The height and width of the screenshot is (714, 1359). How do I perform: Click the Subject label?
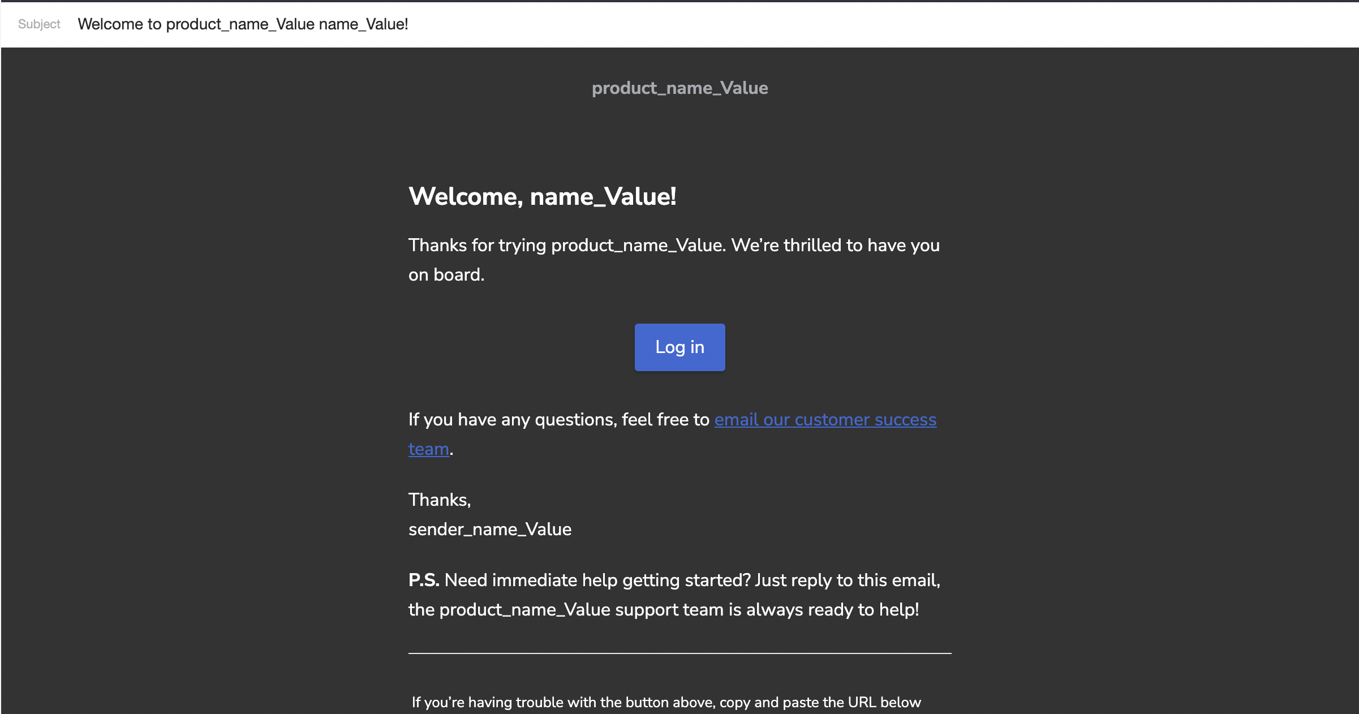(39, 24)
